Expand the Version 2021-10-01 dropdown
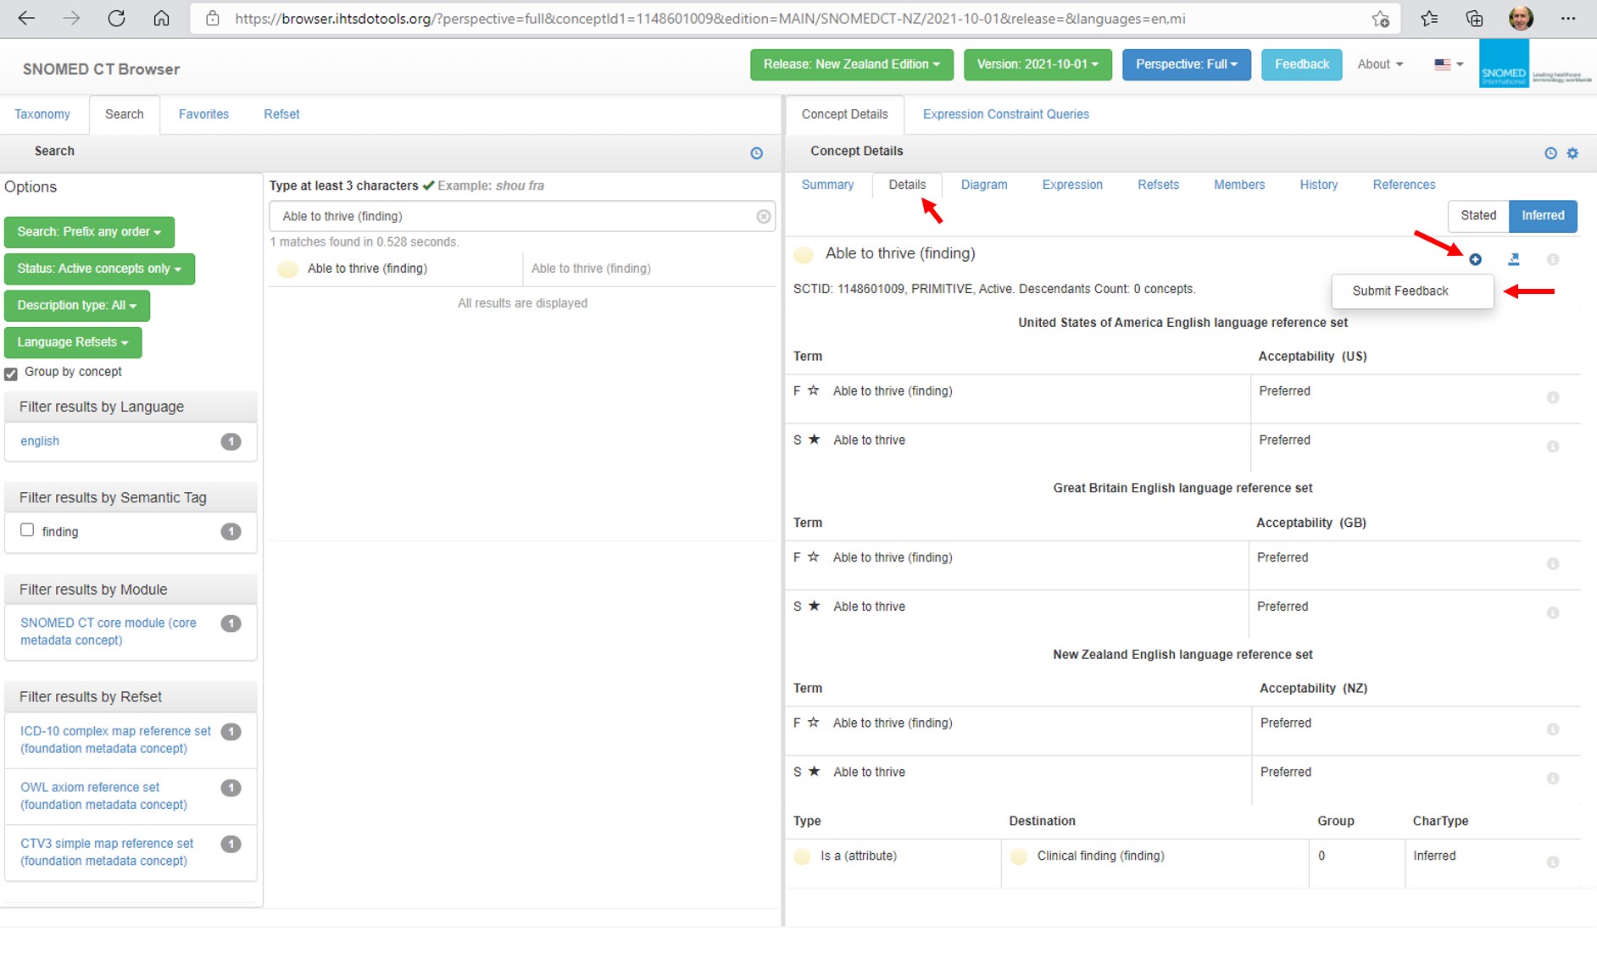 click(x=1037, y=64)
